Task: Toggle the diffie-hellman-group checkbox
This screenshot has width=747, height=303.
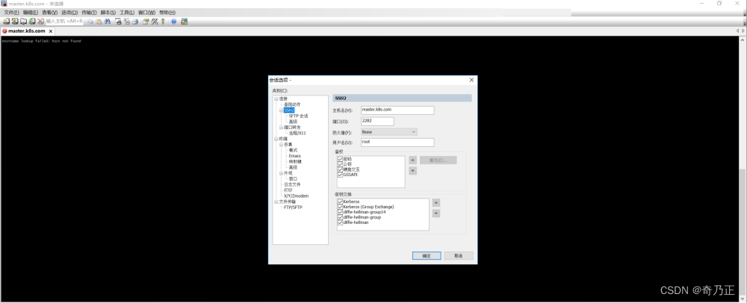Action: (x=340, y=217)
